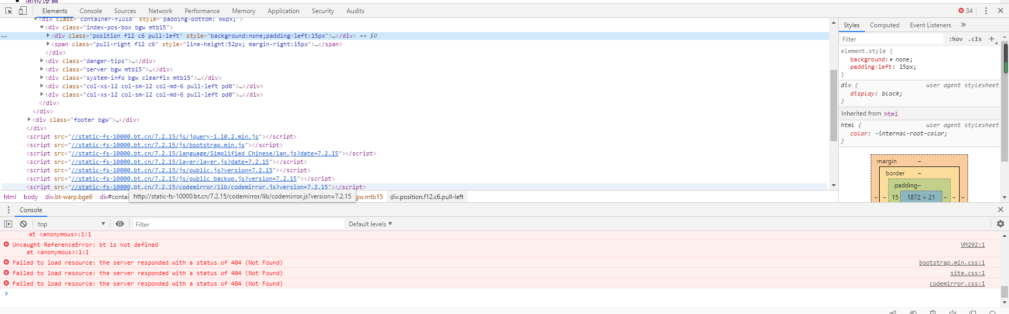Show the console sidebar icon
Viewport: 1009px width, 314px height.
click(8, 224)
